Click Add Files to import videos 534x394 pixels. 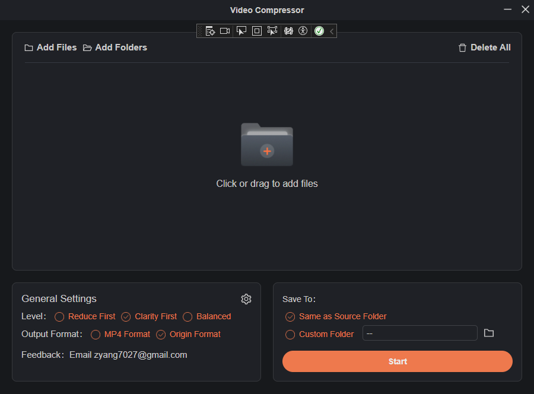tap(50, 47)
